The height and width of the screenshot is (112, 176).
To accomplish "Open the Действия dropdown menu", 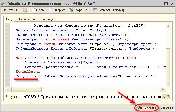I will [x=11, y=10].
